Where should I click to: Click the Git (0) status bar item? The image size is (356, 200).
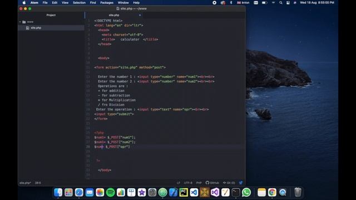pos(229,183)
